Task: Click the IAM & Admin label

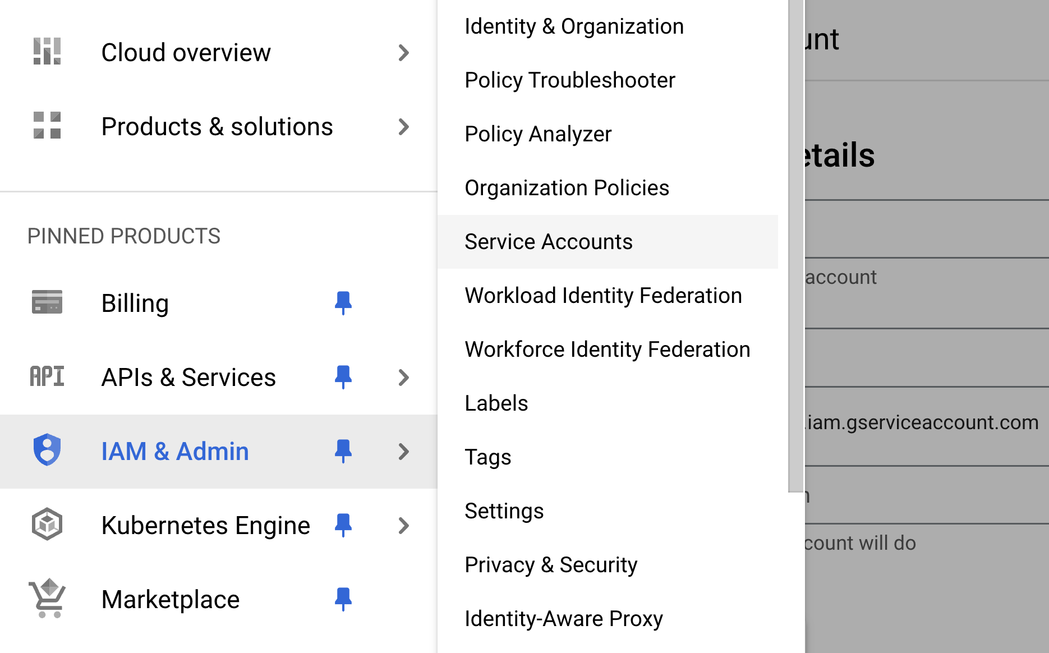Action: pos(175,452)
